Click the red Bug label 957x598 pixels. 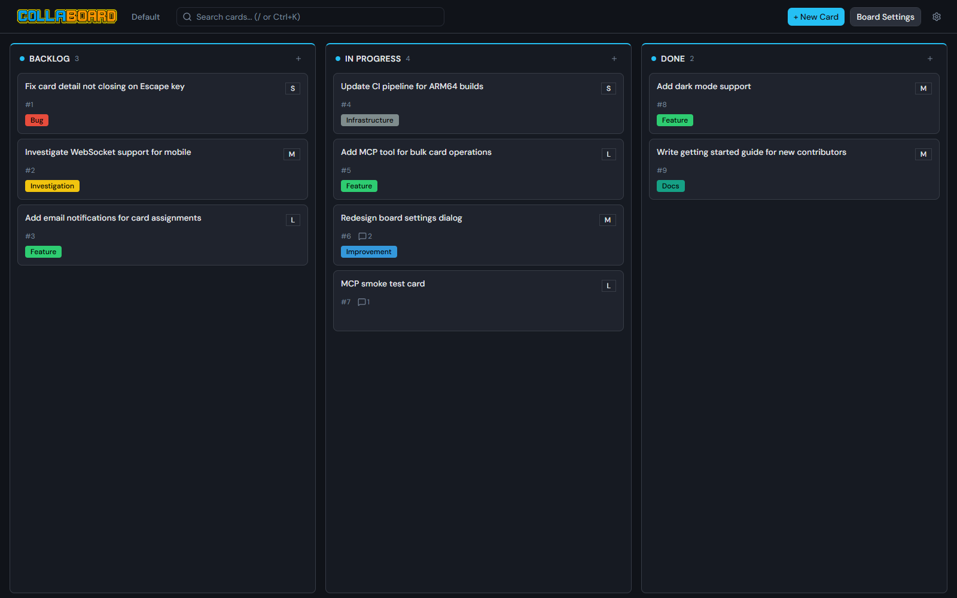(x=37, y=120)
